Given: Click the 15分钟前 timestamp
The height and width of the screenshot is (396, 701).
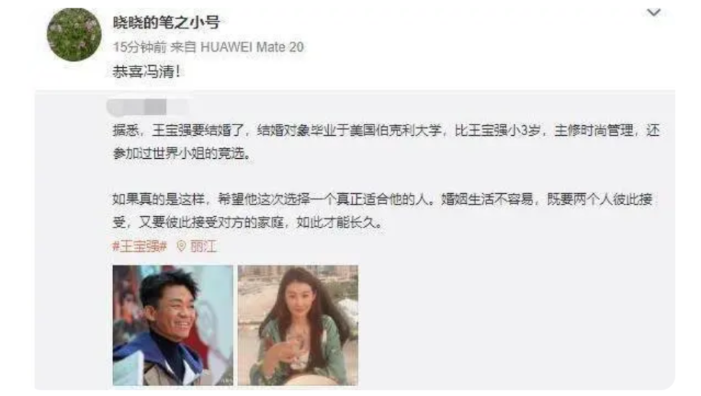Looking at the screenshot, I should click(139, 47).
